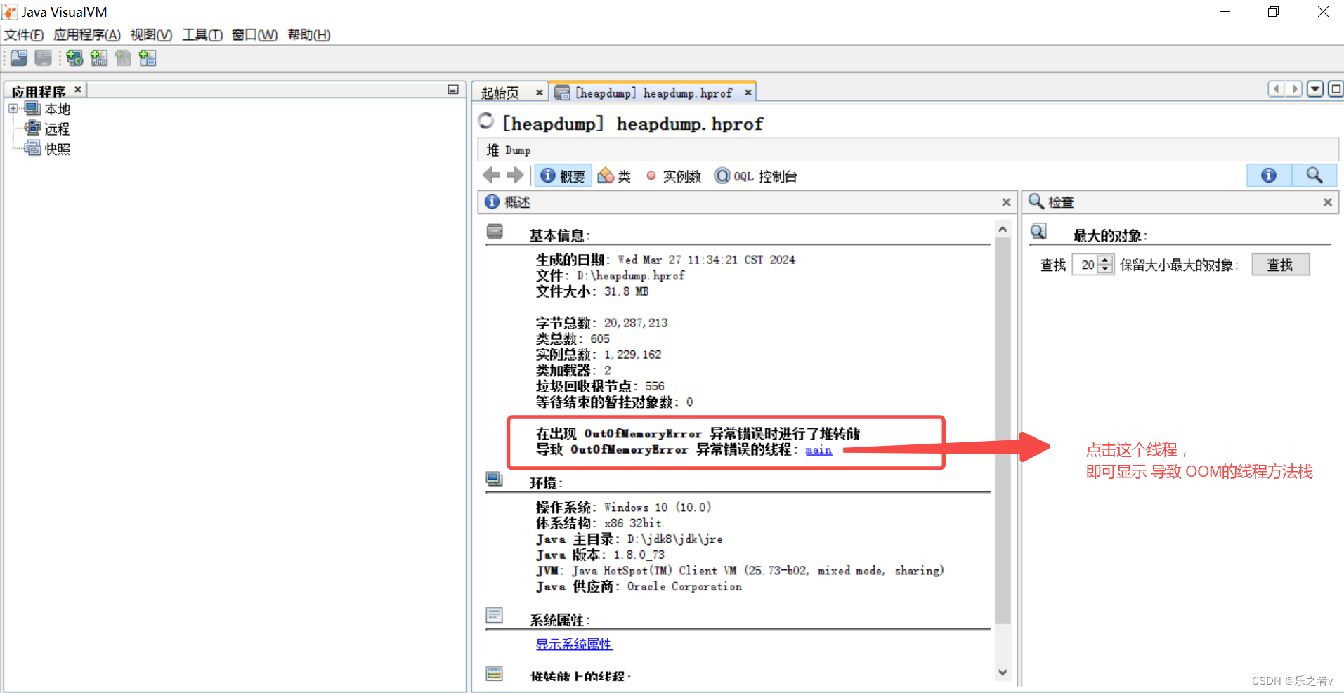Click the Java 版本 value 1.8.0_73
The width and height of the screenshot is (1344, 693).
(x=639, y=555)
